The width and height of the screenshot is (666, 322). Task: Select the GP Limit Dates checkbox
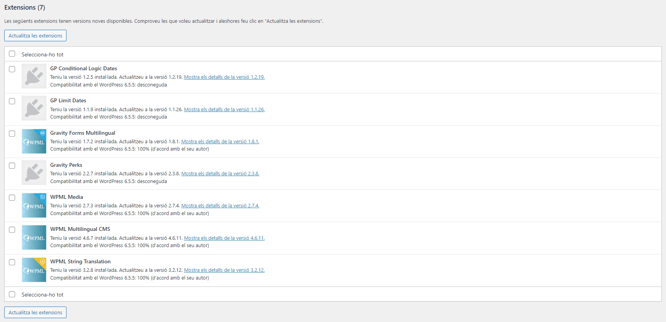coord(12,101)
